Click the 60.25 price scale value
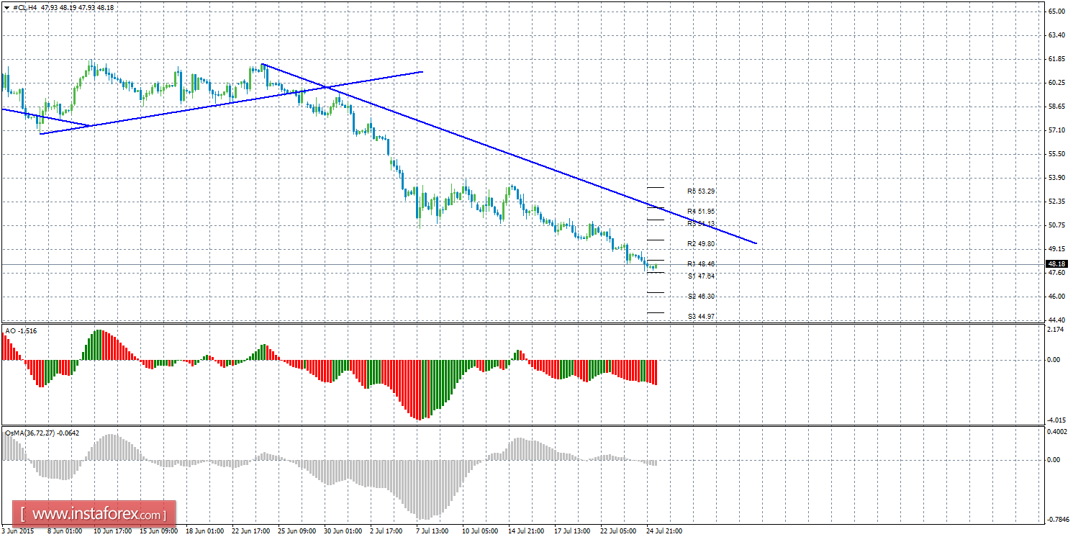This screenshot has height=537, width=1073. click(x=1056, y=83)
